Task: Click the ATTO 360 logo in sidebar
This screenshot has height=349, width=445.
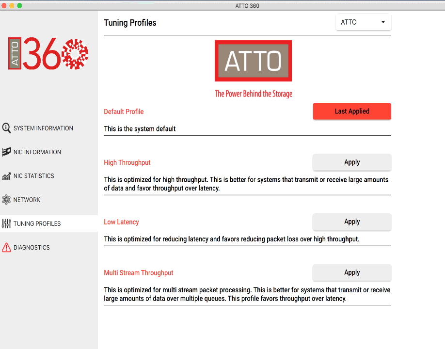Action: click(48, 54)
